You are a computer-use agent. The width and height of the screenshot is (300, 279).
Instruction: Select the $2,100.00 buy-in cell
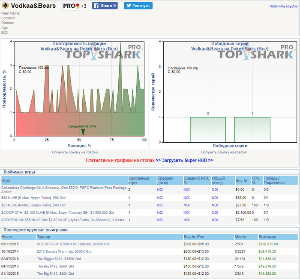click(x=243, y=213)
